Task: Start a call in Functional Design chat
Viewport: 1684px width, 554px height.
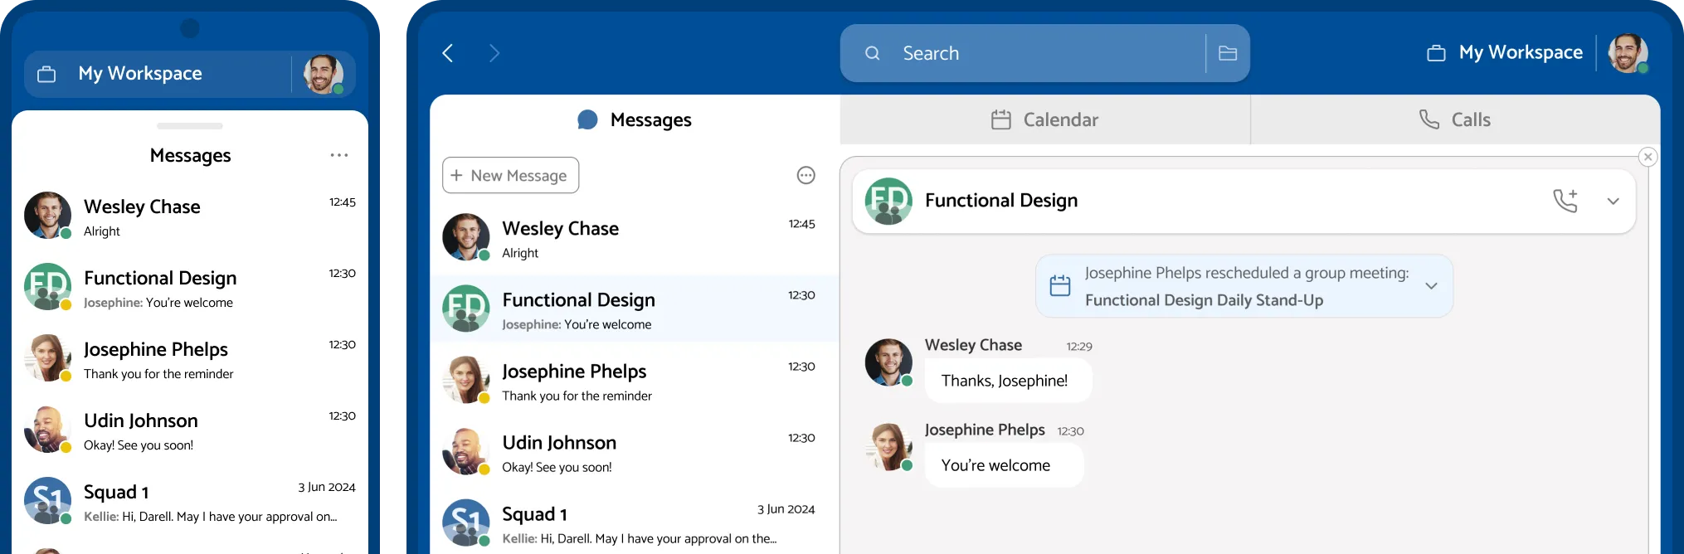Action: (1565, 201)
